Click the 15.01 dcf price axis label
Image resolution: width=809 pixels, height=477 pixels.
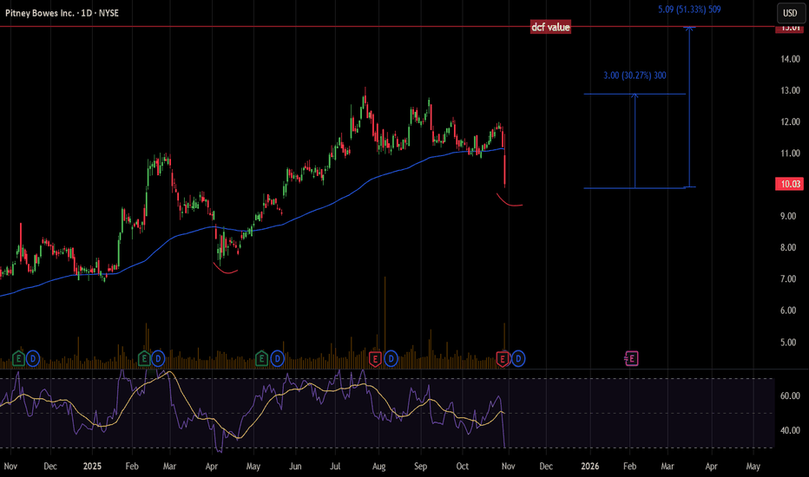point(790,28)
